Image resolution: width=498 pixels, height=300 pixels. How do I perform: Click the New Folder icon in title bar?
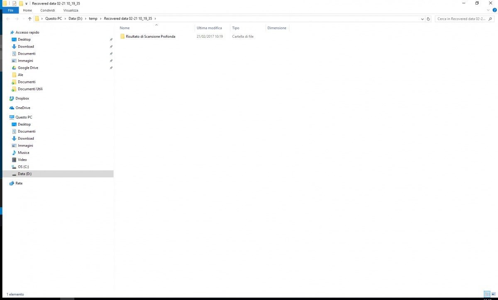pyautogui.click(x=21, y=3)
